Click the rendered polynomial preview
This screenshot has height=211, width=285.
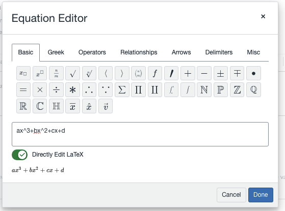point(38,170)
